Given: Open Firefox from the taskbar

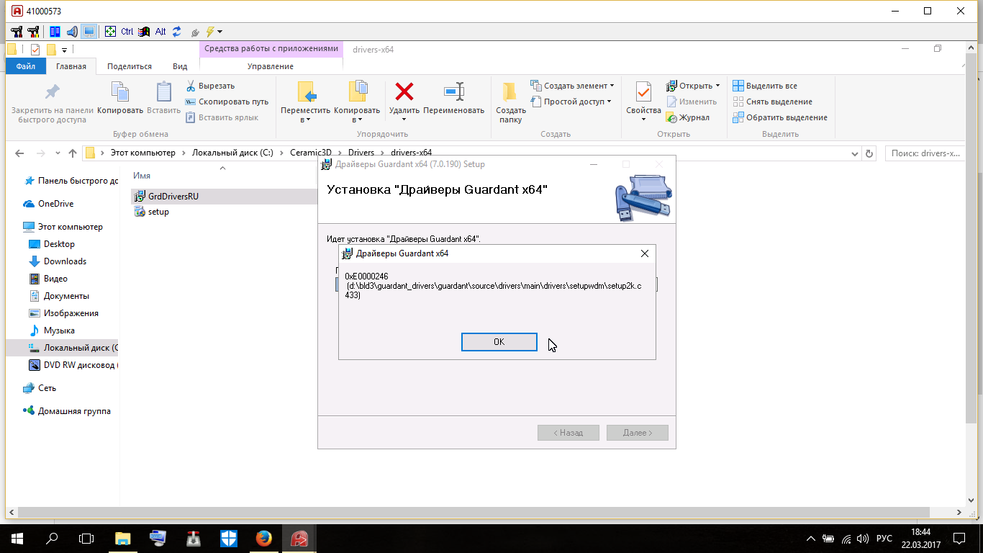Looking at the screenshot, I should tap(263, 539).
